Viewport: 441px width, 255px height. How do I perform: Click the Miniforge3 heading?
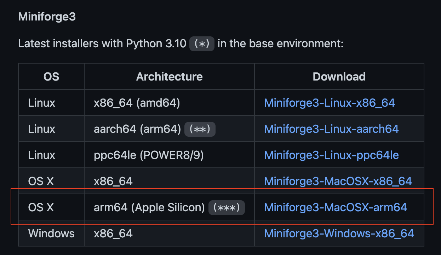47,17
